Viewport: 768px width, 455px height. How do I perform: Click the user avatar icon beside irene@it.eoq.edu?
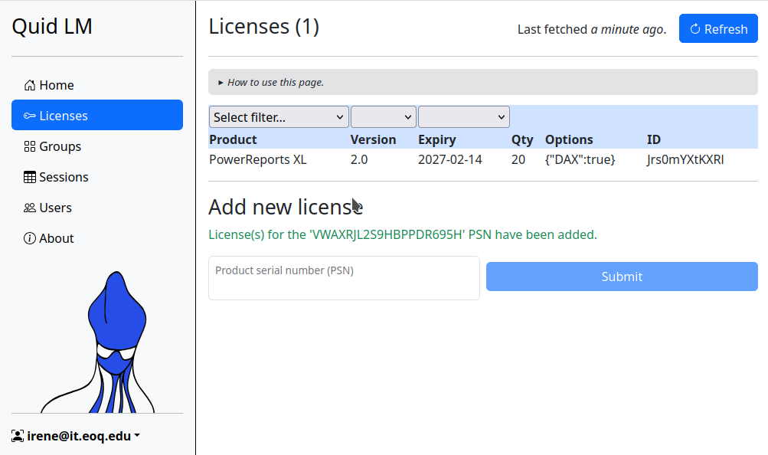(18, 436)
